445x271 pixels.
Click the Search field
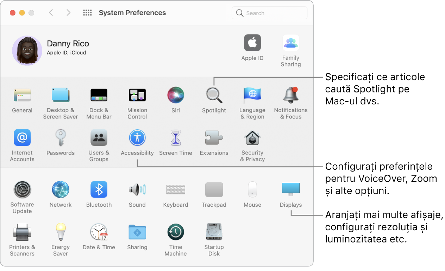click(x=270, y=13)
